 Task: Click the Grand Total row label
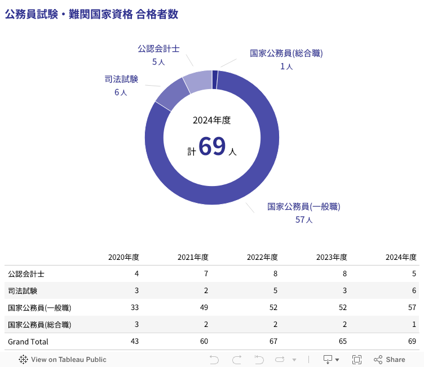28,342
